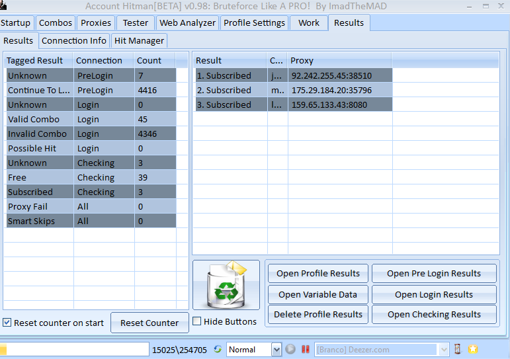Click the Reset Counter button
This screenshot has width=510, height=359.
[x=149, y=323]
